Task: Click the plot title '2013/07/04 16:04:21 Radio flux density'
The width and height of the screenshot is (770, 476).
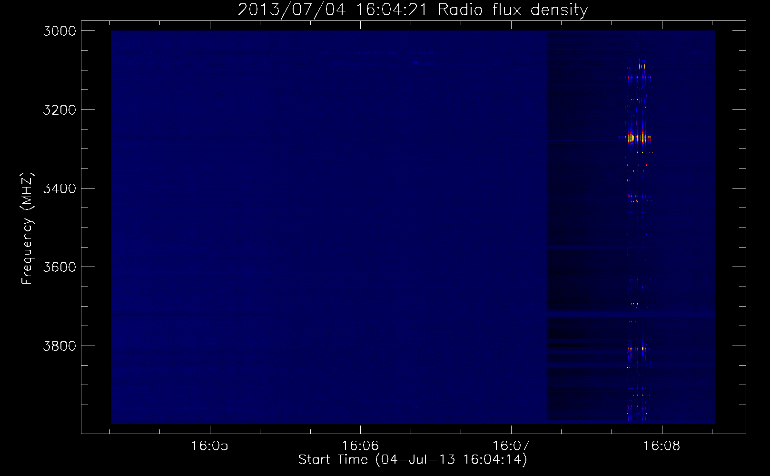Action: (x=413, y=10)
